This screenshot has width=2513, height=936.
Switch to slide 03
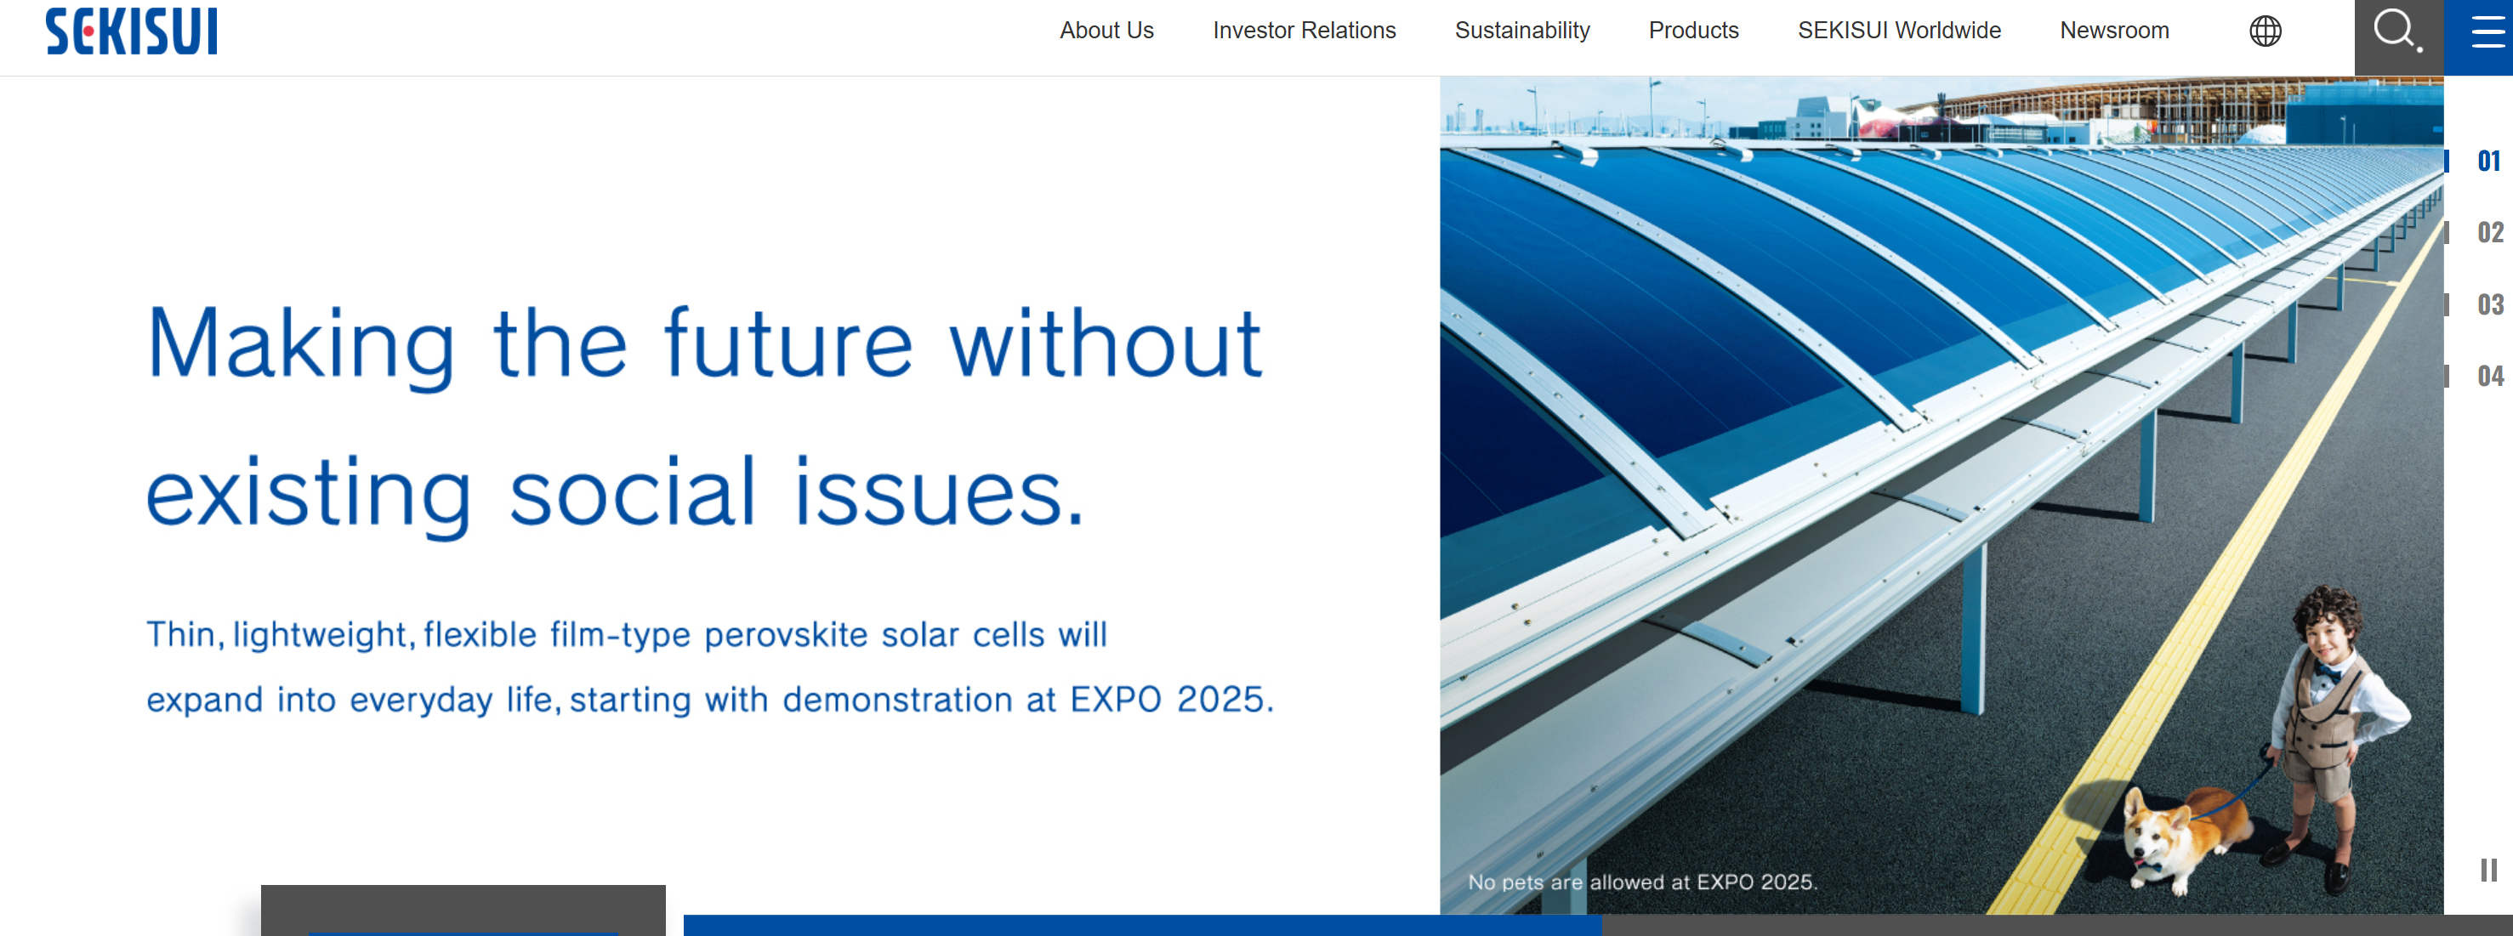[2489, 304]
